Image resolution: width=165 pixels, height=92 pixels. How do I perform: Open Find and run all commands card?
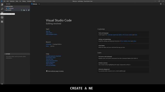pos(123,57)
